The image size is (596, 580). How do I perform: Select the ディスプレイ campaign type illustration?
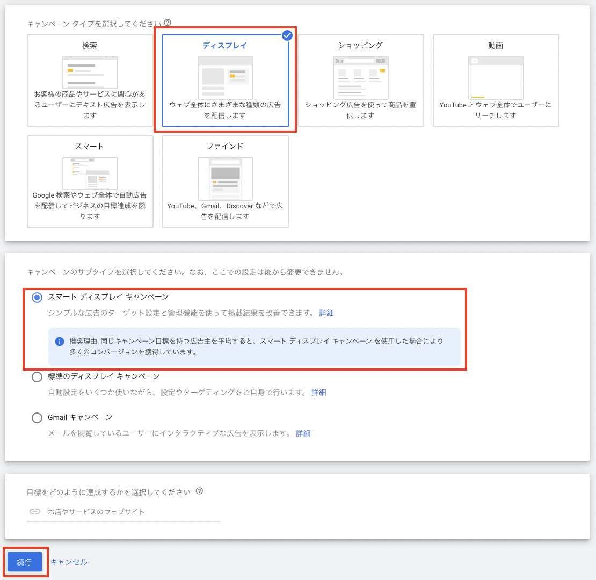[x=225, y=77]
